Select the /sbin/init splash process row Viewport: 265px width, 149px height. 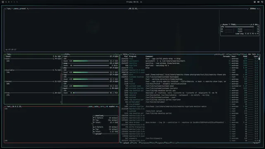[x=190, y=111]
